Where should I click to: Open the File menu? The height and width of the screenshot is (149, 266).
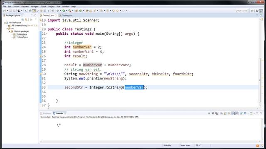click(4, 7)
